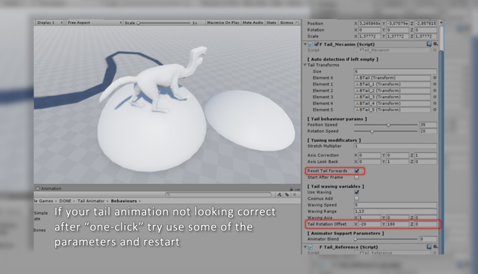The image size is (478, 274).
Task: Click the Waving Speed field
Action: click(x=395, y=205)
